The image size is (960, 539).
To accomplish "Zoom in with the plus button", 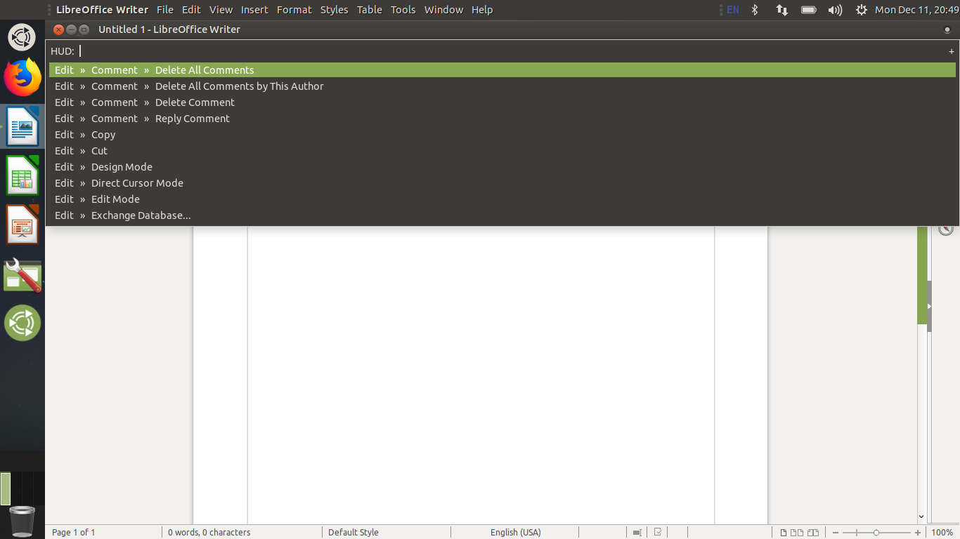I will coord(918,533).
